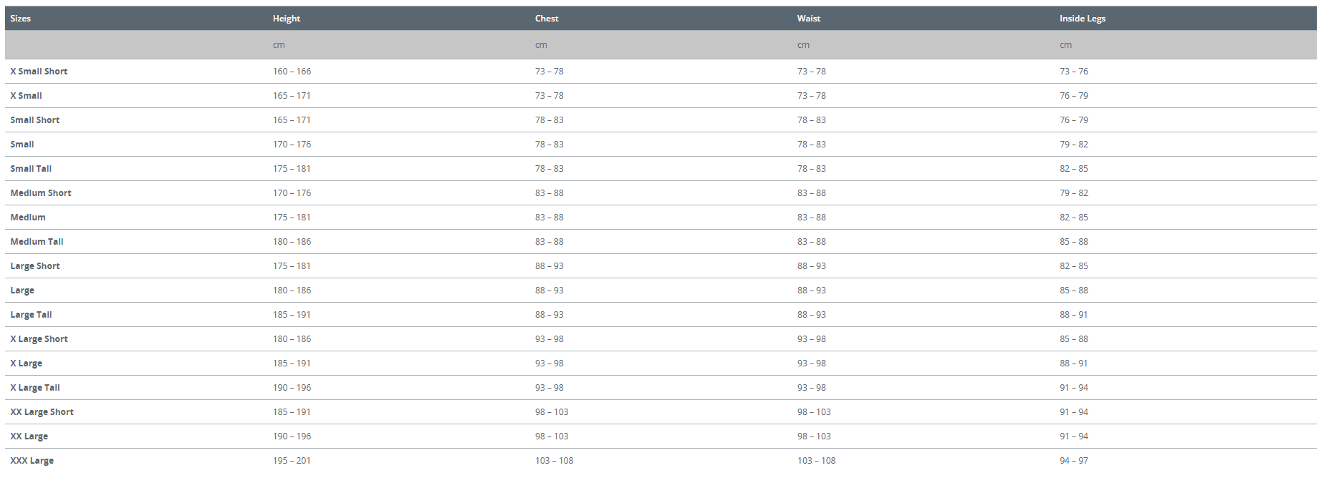The image size is (1324, 478).
Task: Select the Medium Tall size label
Action: click(x=37, y=242)
